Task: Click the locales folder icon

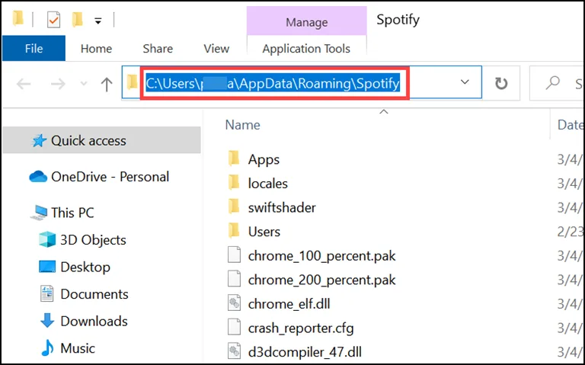Action: (x=234, y=183)
